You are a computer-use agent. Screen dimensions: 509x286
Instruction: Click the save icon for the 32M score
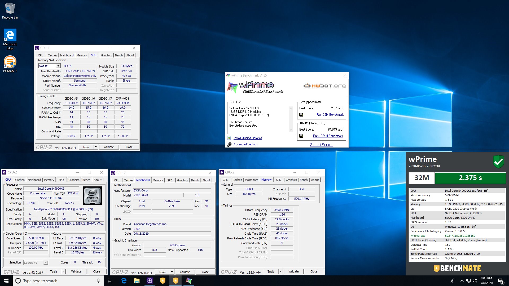tap(301, 115)
